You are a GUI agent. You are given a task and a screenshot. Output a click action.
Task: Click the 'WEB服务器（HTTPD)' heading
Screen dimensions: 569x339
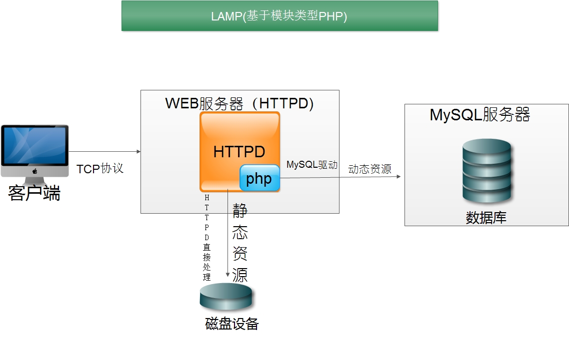pos(239,103)
